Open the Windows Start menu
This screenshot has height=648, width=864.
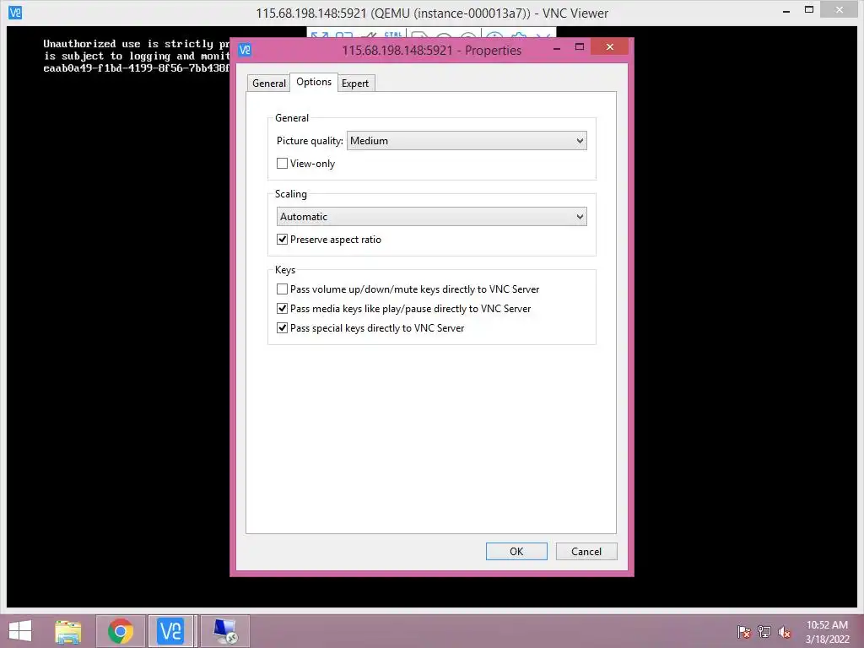tap(20, 631)
